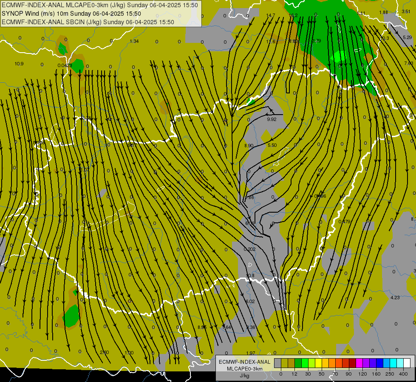Click map value 9.92

click(x=272, y=119)
